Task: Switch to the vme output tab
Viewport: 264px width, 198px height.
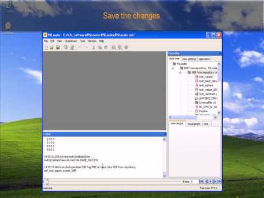Action: pyautogui.click(x=177, y=124)
